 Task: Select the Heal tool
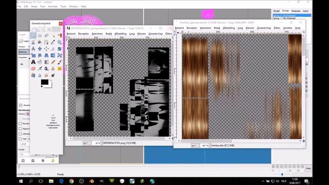60,68
